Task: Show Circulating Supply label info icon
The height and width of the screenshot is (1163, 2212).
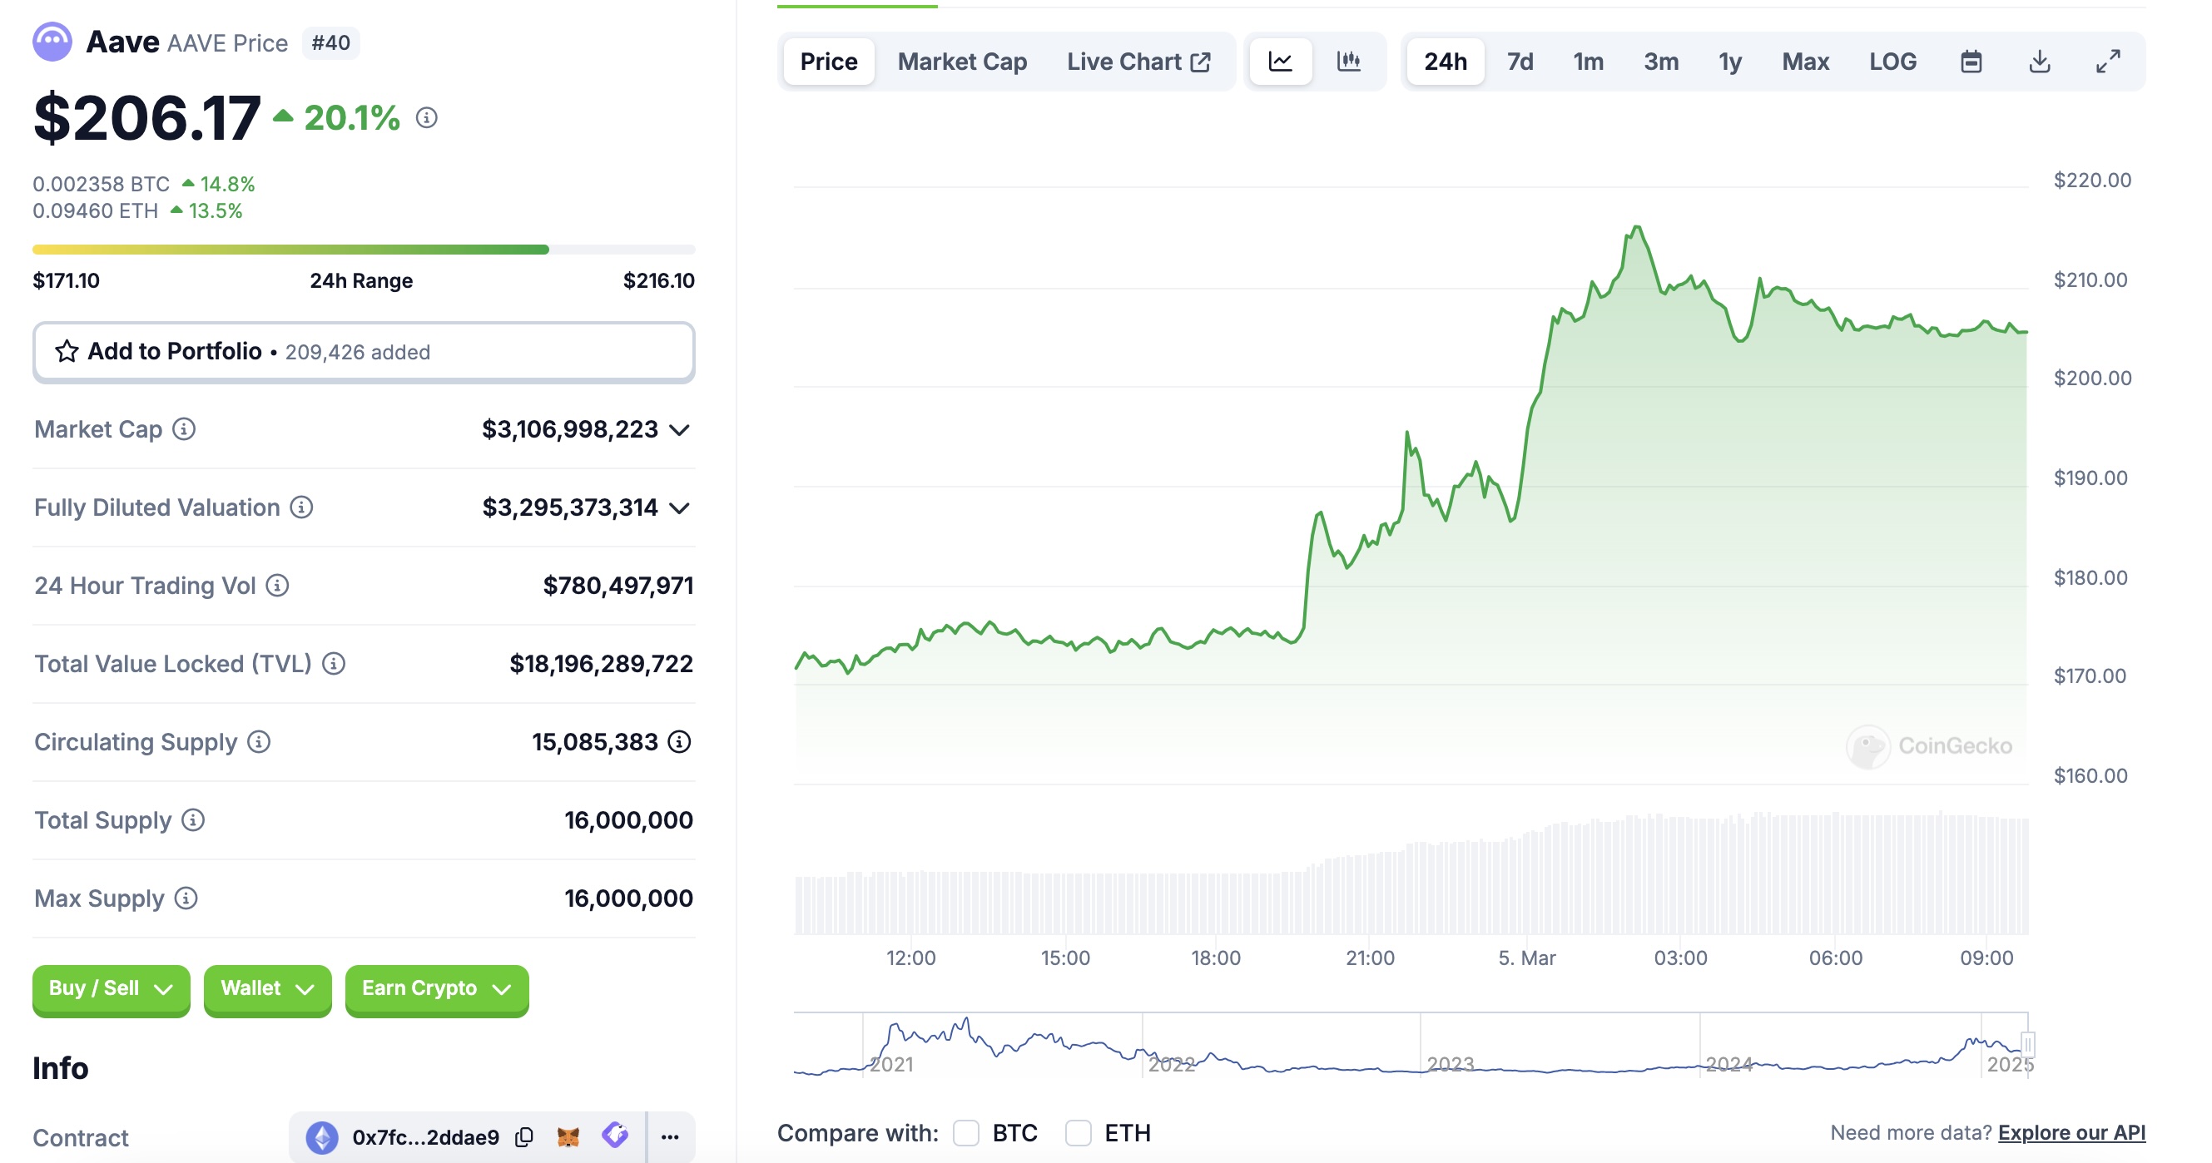Action: [260, 740]
